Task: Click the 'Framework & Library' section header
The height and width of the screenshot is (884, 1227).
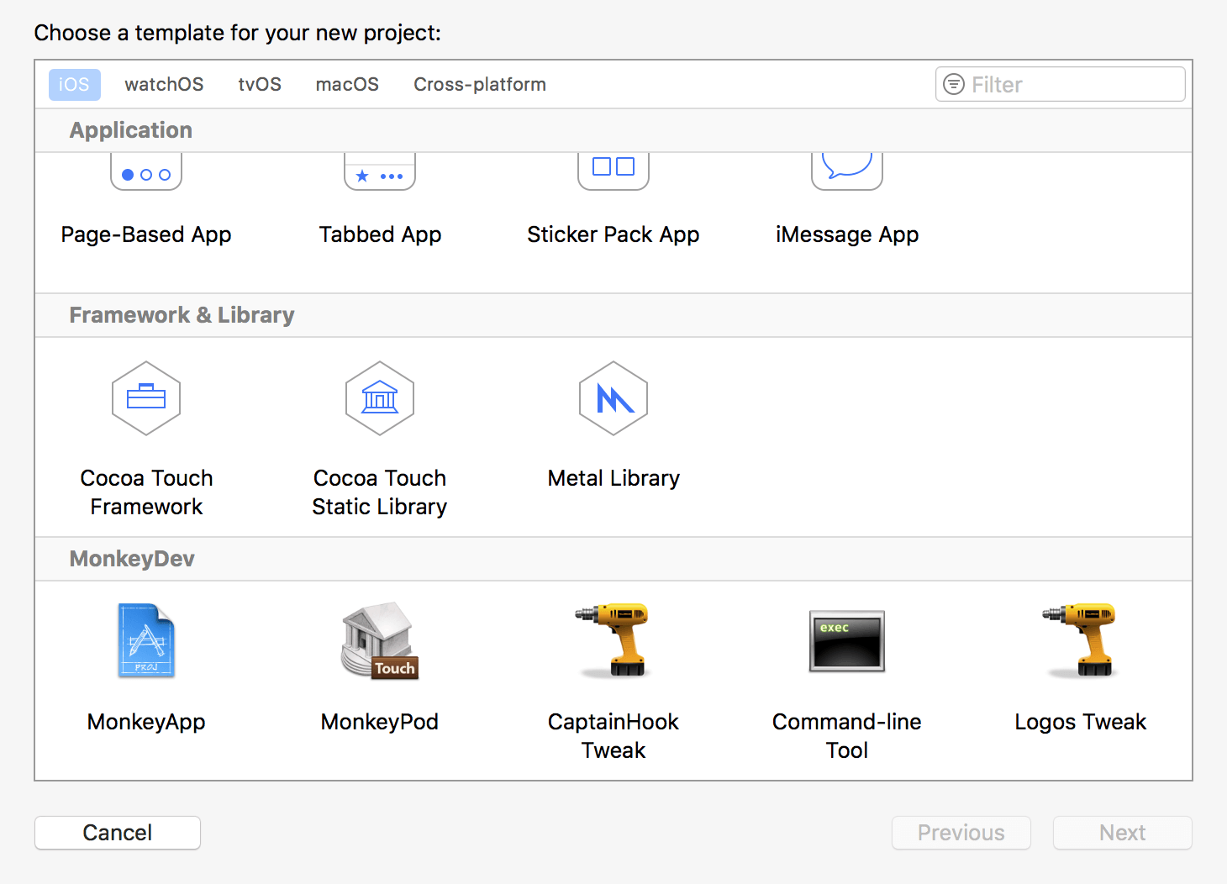Action: (182, 315)
